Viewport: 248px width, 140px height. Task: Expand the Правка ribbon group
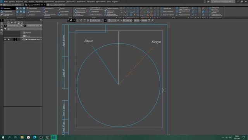click(x=117, y=17)
